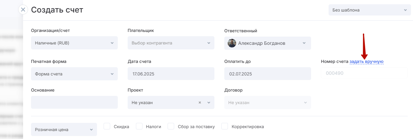The image size is (413, 139).
Task: Click Александр Богданов avatar photo
Action: tap(232, 43)
